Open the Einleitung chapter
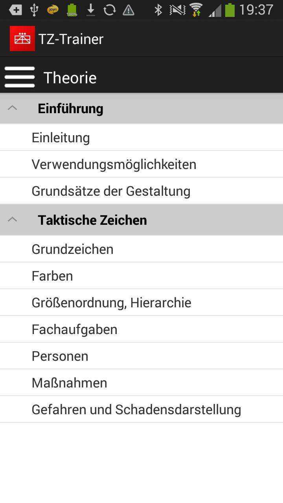Screen dimensions: 283x503 point(61,137)
